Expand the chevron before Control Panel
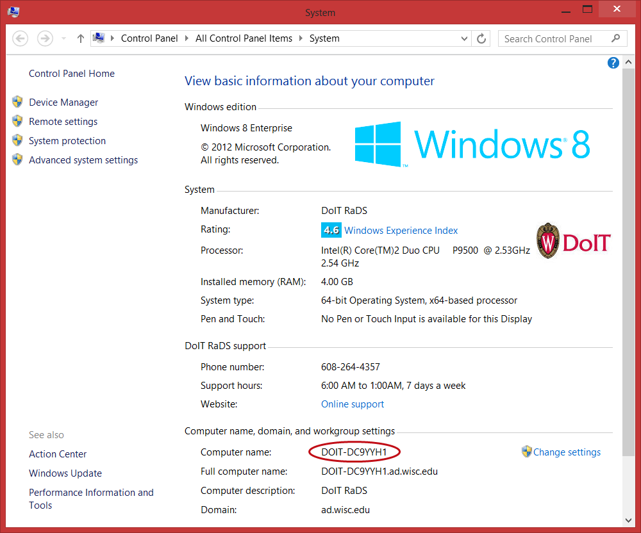The width and height of the screenshot is (641, 533). coord(112,38)
